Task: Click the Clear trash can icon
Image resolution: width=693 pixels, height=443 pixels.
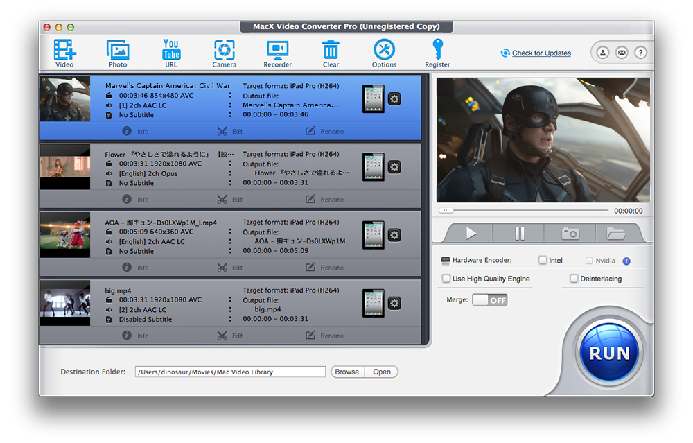Action: pyautogui.click(x=331, y=50)
